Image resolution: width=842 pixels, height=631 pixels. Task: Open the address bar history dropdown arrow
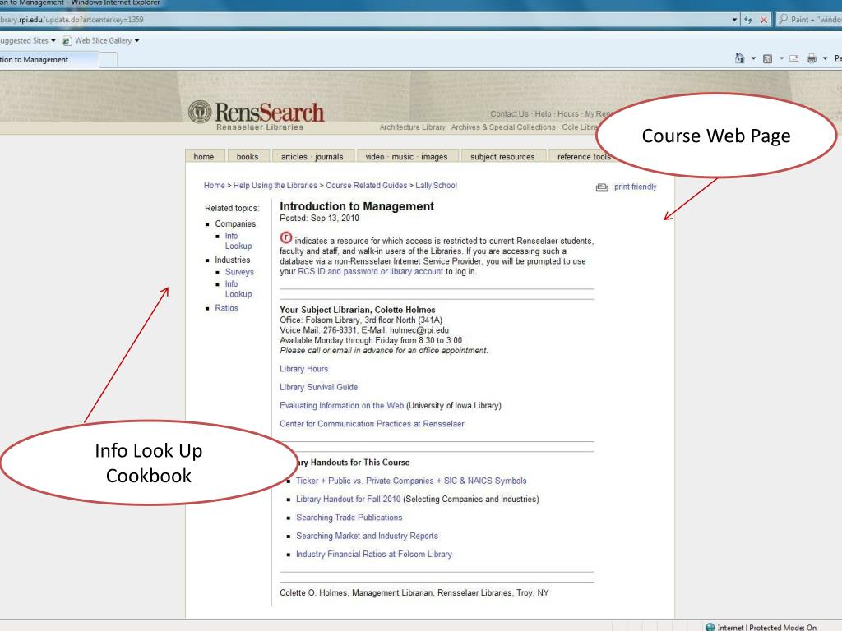(x=734, y=20)
